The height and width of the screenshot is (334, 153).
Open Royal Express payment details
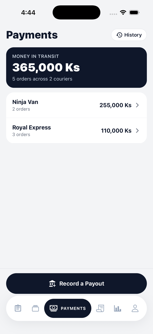76,130
